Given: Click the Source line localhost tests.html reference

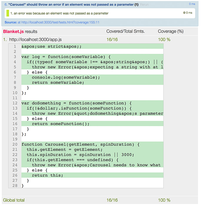Looking at the screenshot, I should (x=59, y=22).
